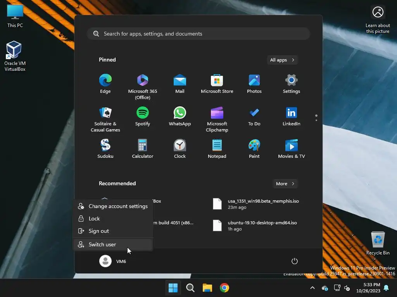Click More recommended items
Viewport: 397px width, 297px height.
[x=285, y=184]
